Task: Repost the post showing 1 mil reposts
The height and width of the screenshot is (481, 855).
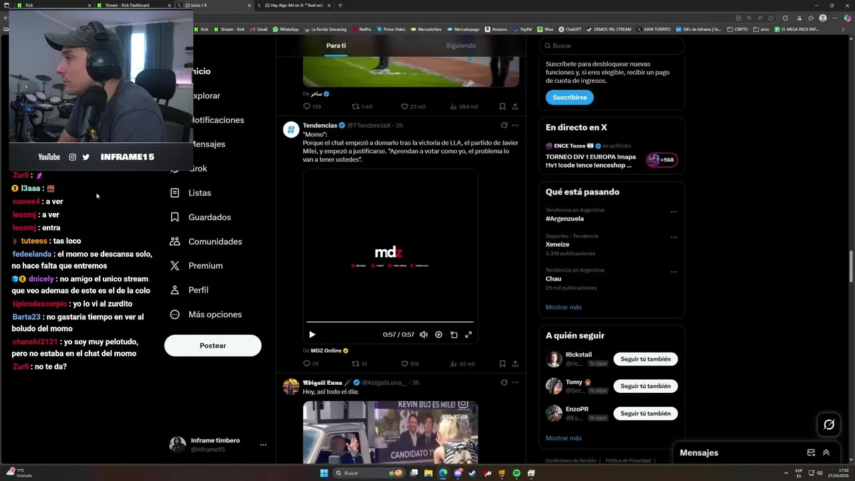Action: [362, 106]
